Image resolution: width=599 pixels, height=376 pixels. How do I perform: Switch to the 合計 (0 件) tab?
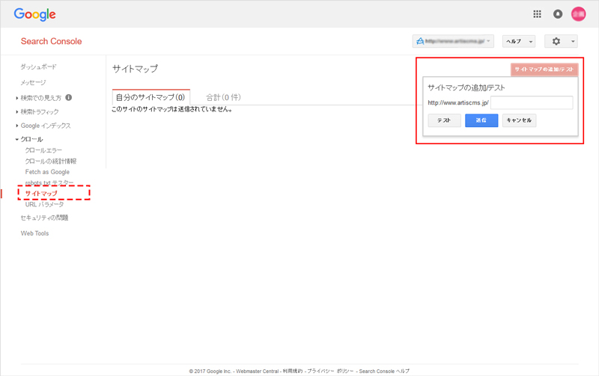click(x=223, y=97)
